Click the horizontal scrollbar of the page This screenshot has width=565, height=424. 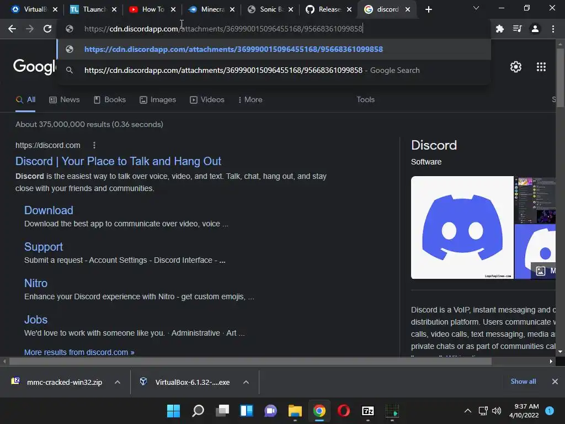[250, 361]
